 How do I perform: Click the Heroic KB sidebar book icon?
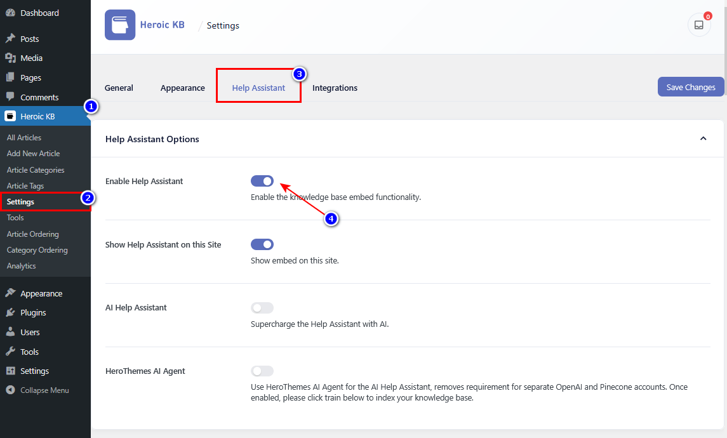tap(10, 116)
